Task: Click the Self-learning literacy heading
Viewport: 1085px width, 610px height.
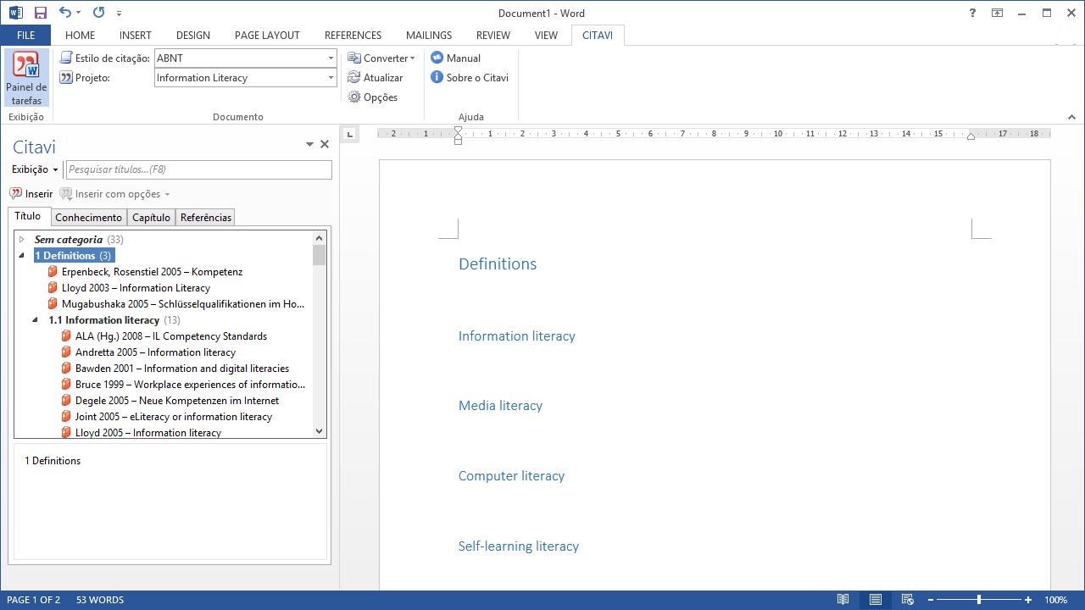Action: pyautogui.click(x=519, y=546)
